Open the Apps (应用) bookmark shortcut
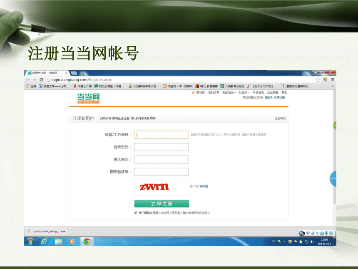This screenshot has height=269, width=358. pyautogui.click(x=31, y=86)
